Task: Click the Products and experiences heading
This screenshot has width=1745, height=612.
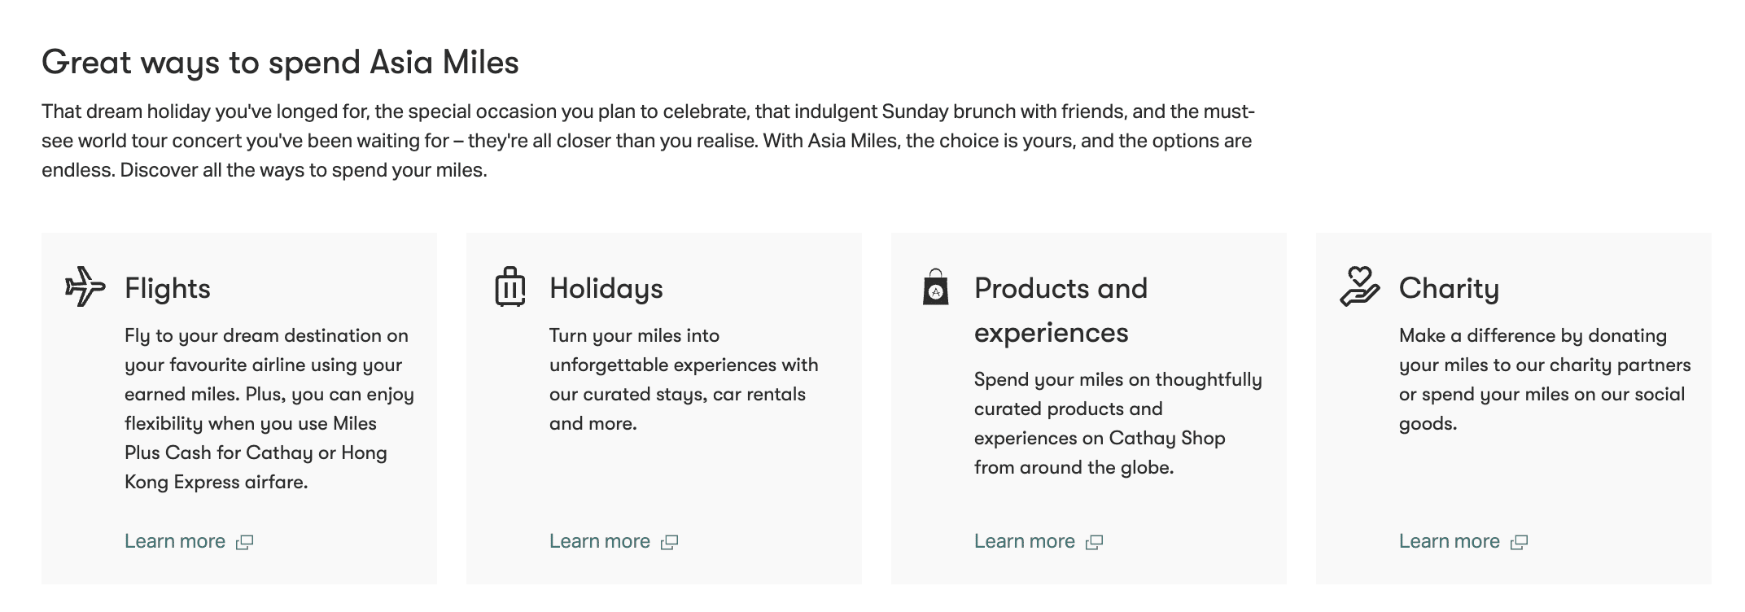Action: point(1061,310)
